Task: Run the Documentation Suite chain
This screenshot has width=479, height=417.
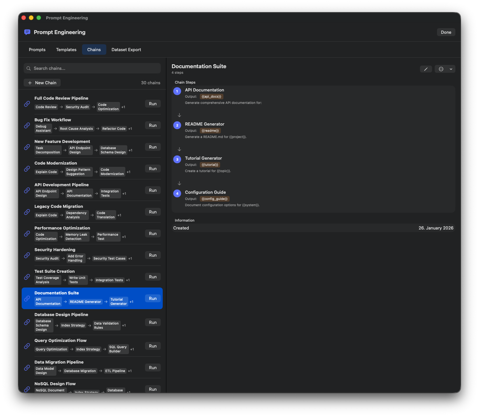Action: click(153, 299)
